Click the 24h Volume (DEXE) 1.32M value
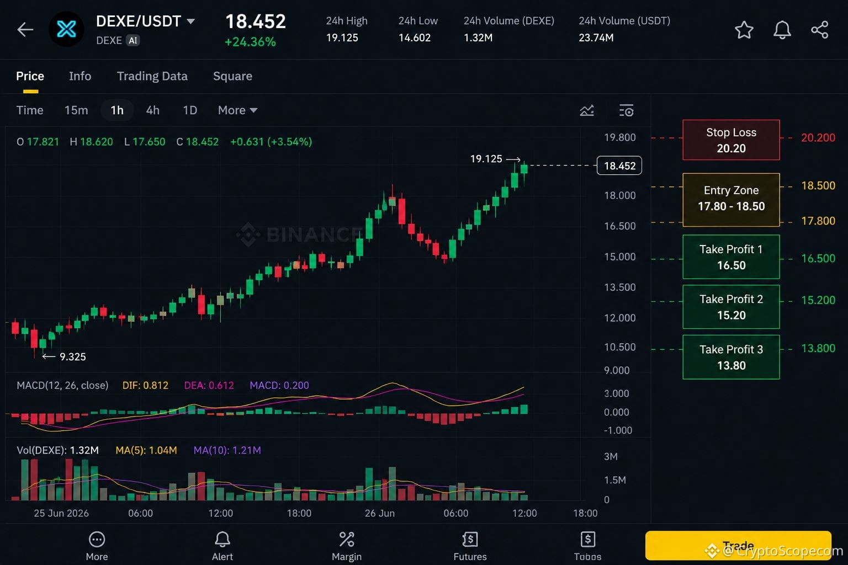 (478, 38)
